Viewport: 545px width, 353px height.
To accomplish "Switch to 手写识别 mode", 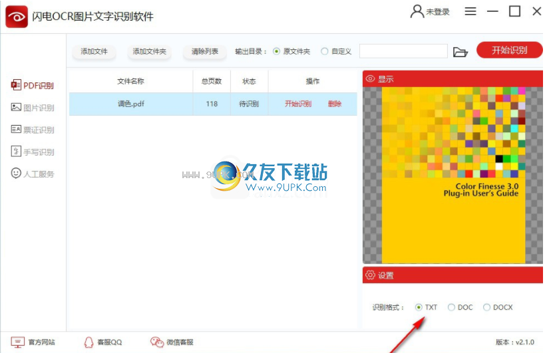I will (x=39, y=152).
